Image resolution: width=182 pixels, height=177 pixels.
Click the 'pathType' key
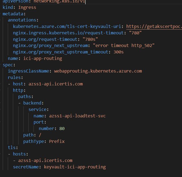coord(33,142)
